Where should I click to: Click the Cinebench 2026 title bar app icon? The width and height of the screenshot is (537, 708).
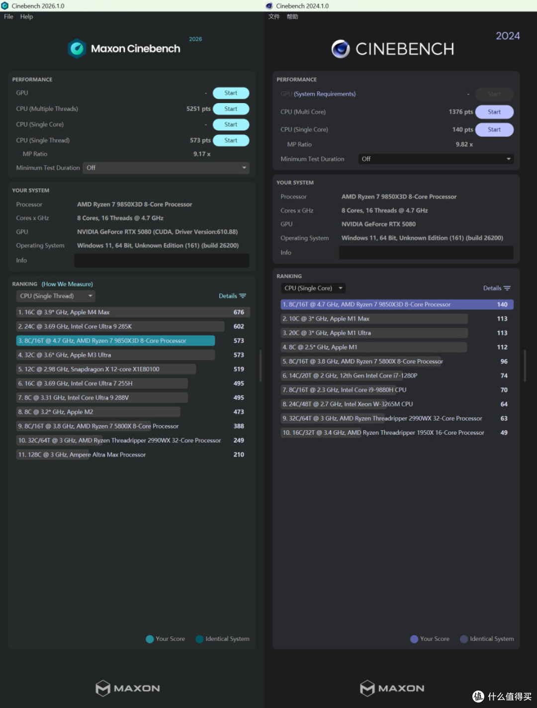click(x=5, y=6)
